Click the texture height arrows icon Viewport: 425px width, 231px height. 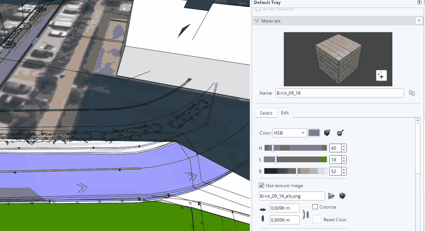point(263,219)
